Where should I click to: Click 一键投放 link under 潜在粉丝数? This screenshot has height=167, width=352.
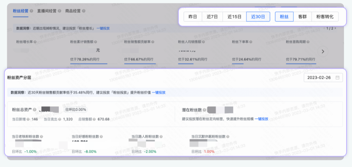coord(261,119)
